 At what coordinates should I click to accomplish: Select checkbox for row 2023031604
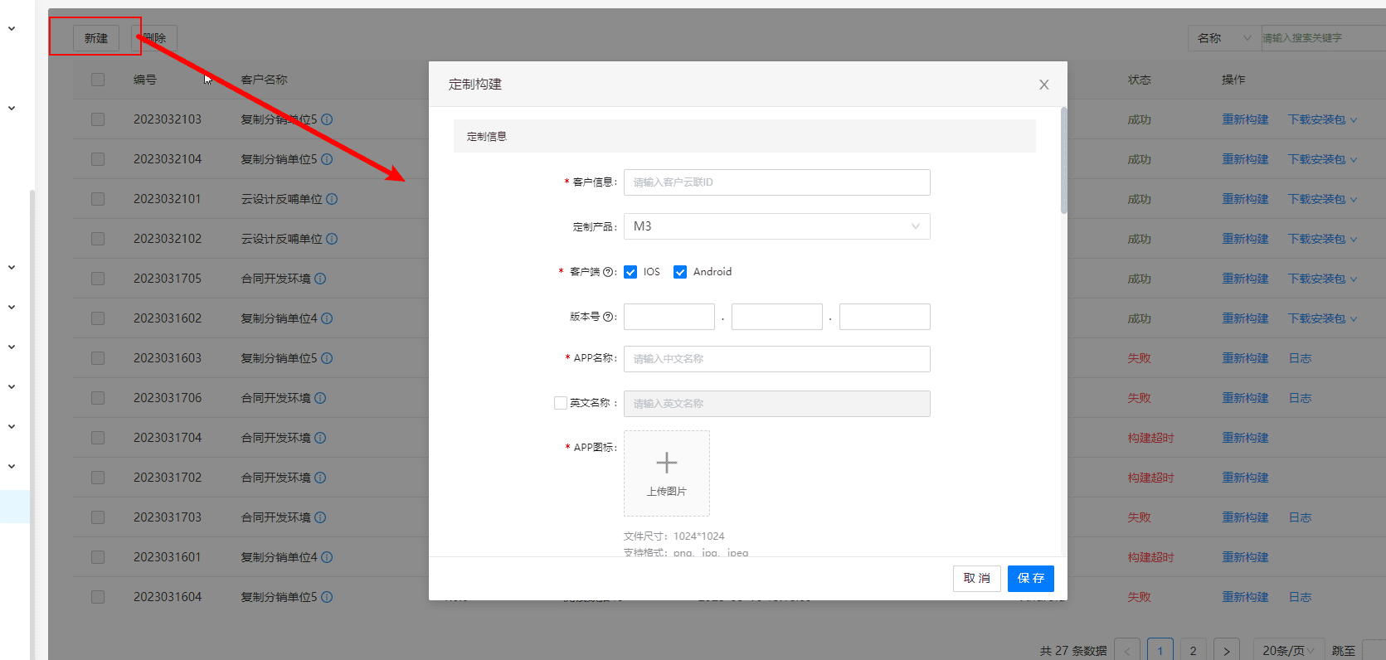pos(98,597)
